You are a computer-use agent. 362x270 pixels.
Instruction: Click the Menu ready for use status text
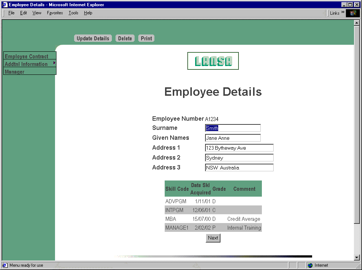tap(26, 265)
